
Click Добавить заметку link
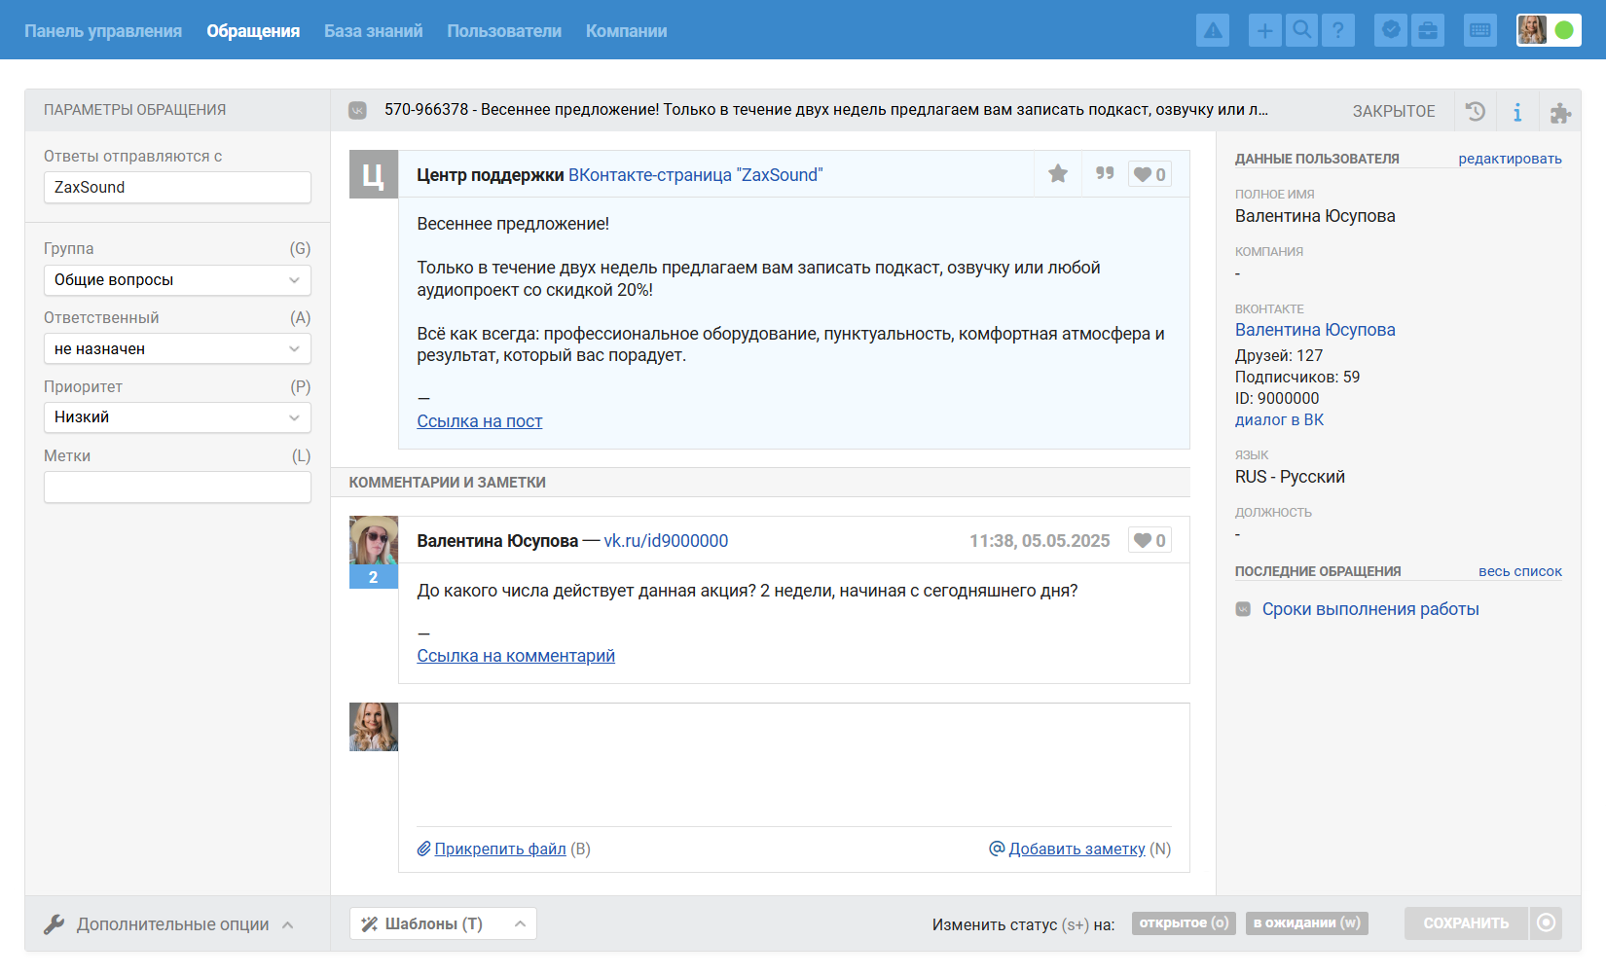pos(1077,849)
